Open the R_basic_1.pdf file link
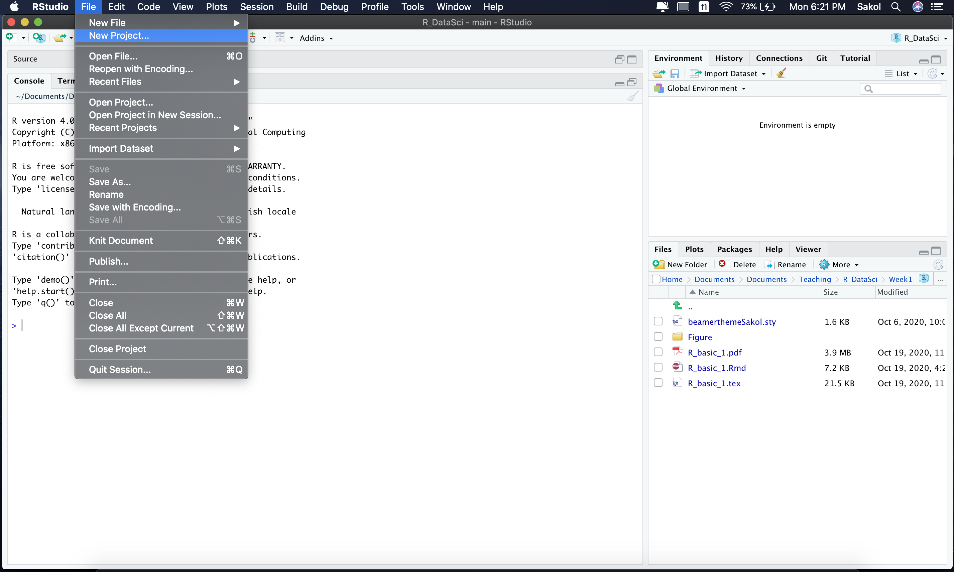This screenshot has width=954, height=572. click(715, 353)
